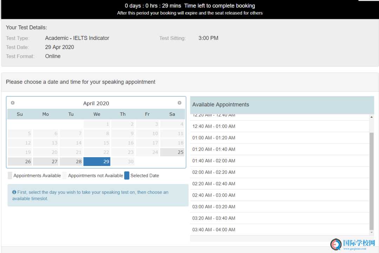The width and height of the screenshot is (379, 253).
Task: Click the Academic - IELTS Indicator test type
Action: click(77, 38)
